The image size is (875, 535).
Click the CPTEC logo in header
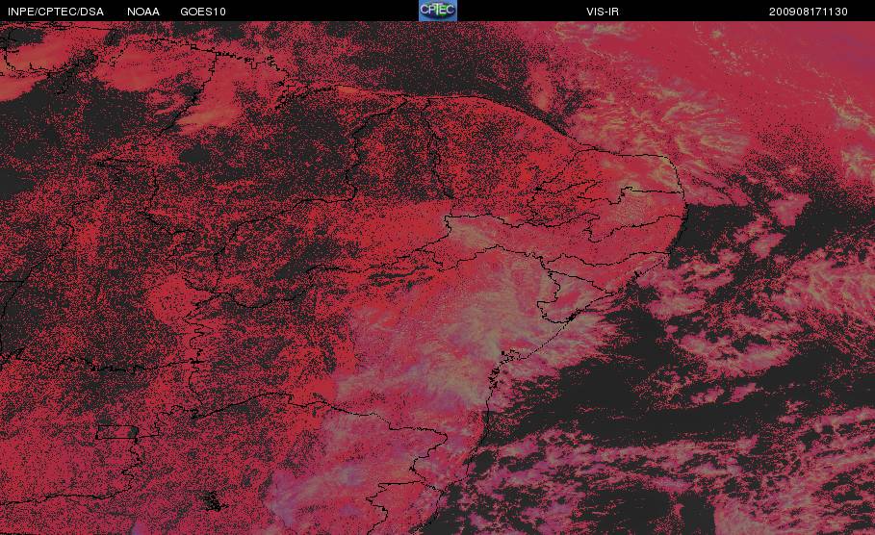click(438, 11)
